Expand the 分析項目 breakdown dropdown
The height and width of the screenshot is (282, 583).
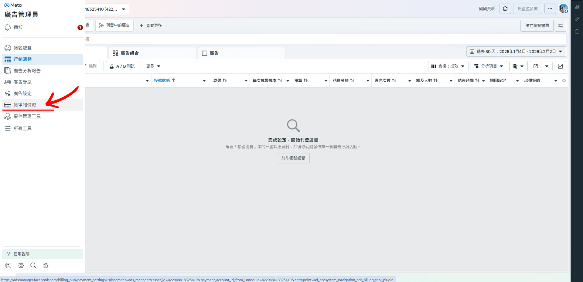489,66
